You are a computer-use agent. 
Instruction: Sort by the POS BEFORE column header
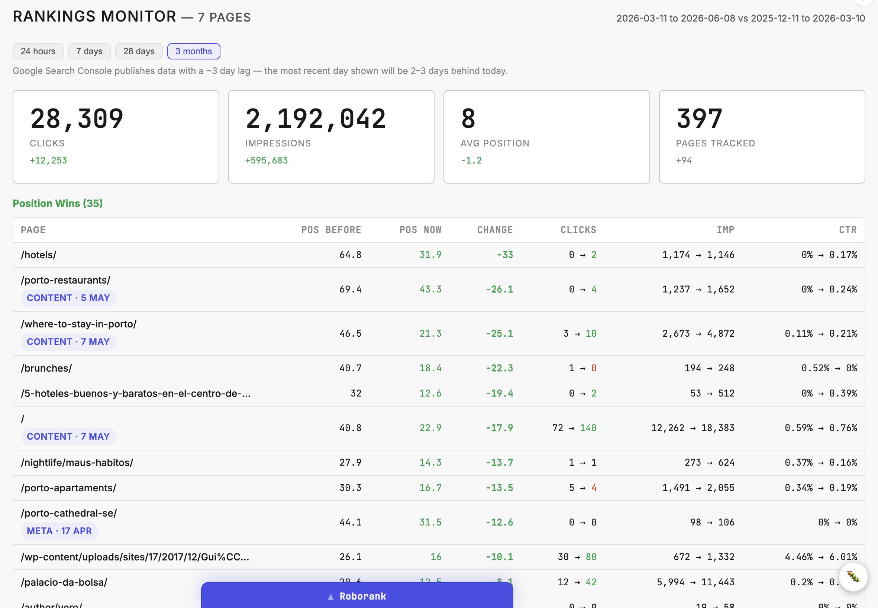(x=331, y=230)
